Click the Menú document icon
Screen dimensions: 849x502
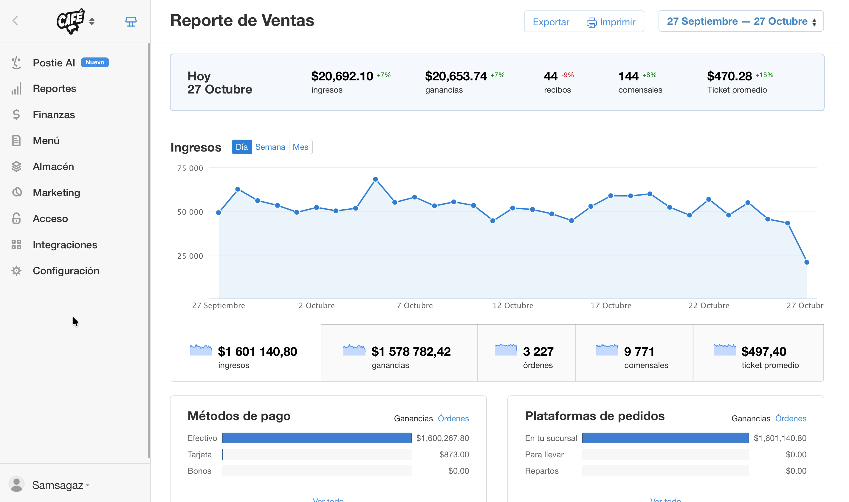tap(16, 140)
